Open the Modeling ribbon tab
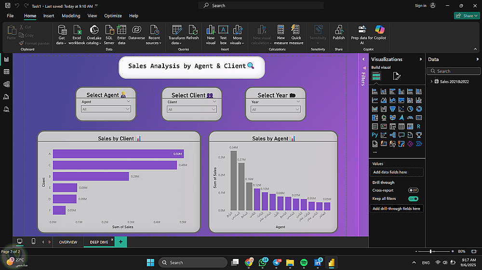This screenshot has height=270, width=482. (71, 16)
